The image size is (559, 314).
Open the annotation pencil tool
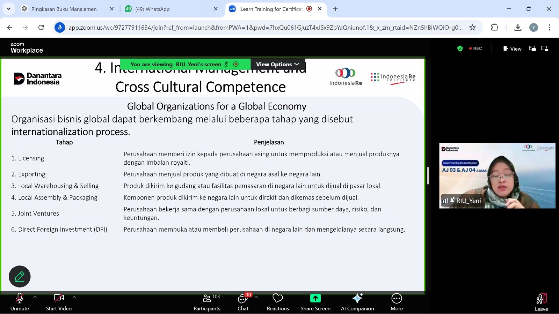[20, 277]
